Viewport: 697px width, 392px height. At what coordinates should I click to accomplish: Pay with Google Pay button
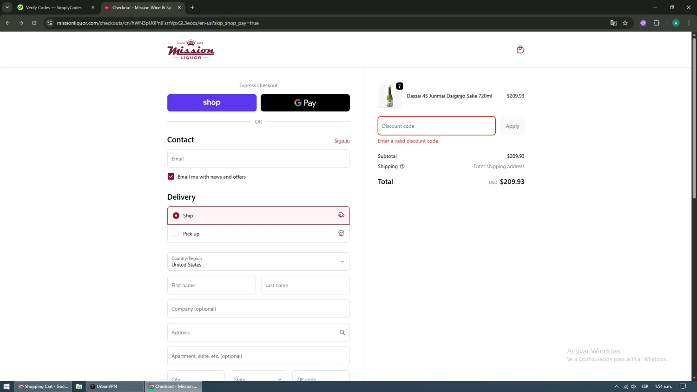tap(305, 103)
